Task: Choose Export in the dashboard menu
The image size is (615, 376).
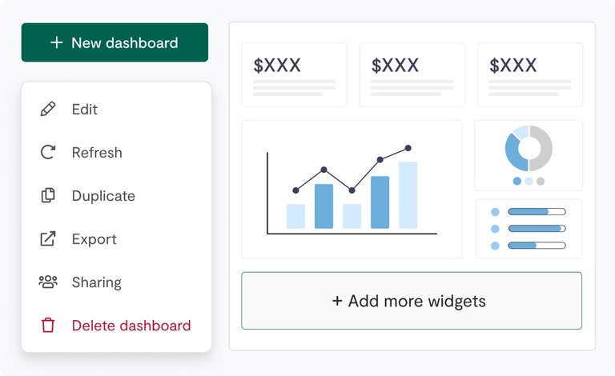Action: [94, 239]
